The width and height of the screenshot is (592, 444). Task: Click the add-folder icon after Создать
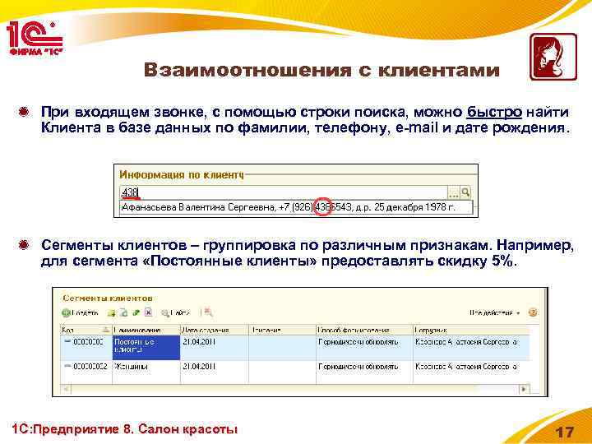[111, 312]
